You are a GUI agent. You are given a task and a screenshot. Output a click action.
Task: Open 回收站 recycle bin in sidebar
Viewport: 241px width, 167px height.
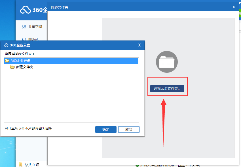click(x=33, y=39)
